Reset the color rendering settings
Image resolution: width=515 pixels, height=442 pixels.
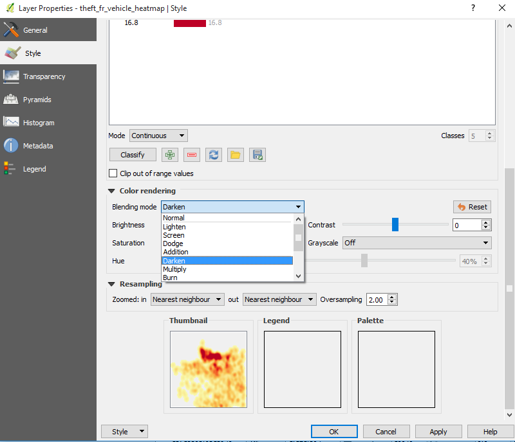point(472,206)
